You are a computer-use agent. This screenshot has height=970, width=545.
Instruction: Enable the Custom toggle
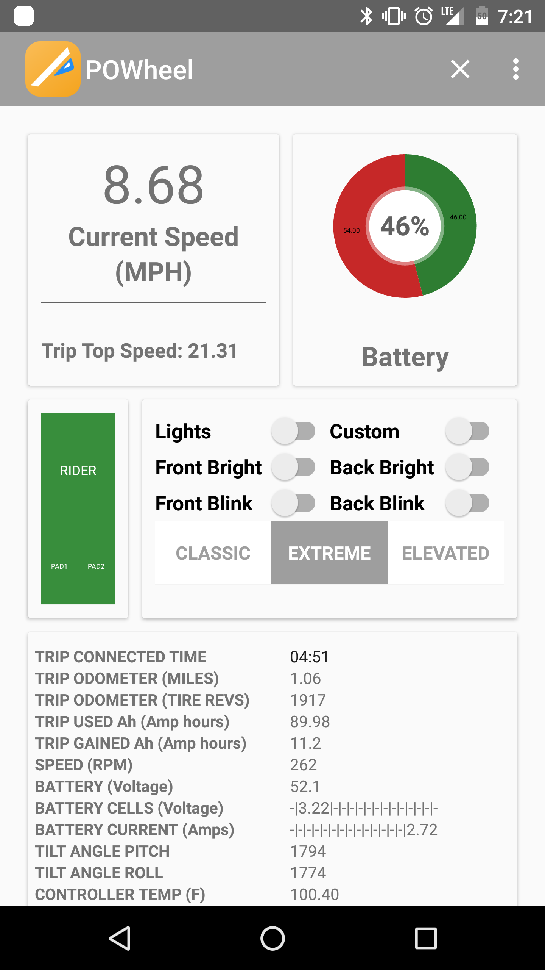pos(467,431)
